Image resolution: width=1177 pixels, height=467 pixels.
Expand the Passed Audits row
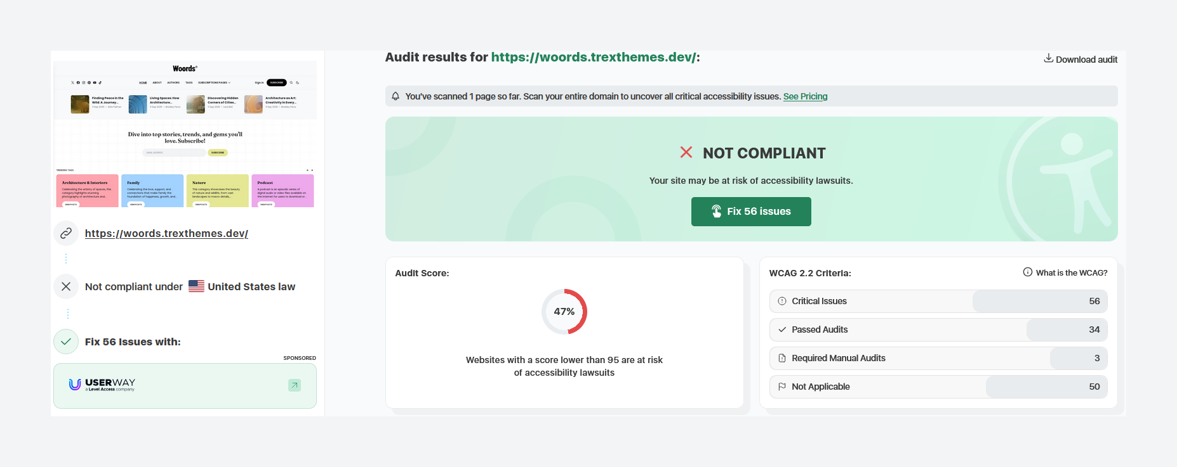pyautogui.click(x=938, y=329)
